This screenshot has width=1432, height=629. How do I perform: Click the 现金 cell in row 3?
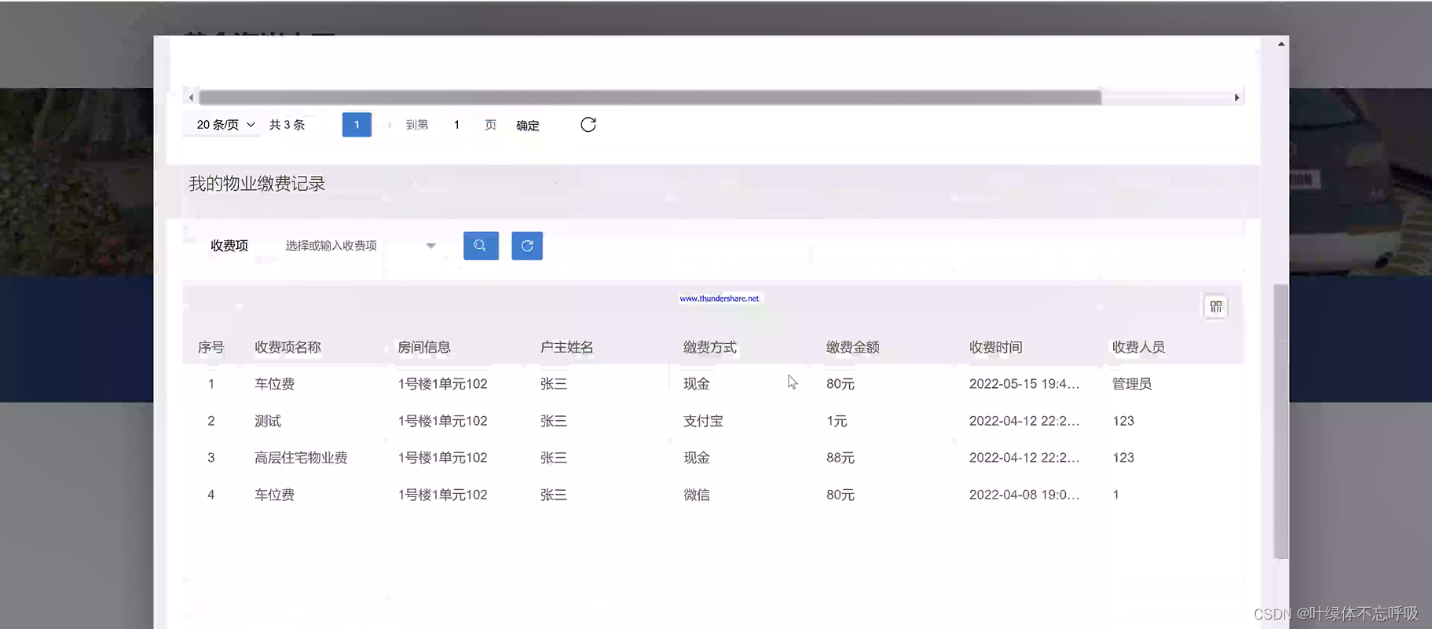[697, 458]
